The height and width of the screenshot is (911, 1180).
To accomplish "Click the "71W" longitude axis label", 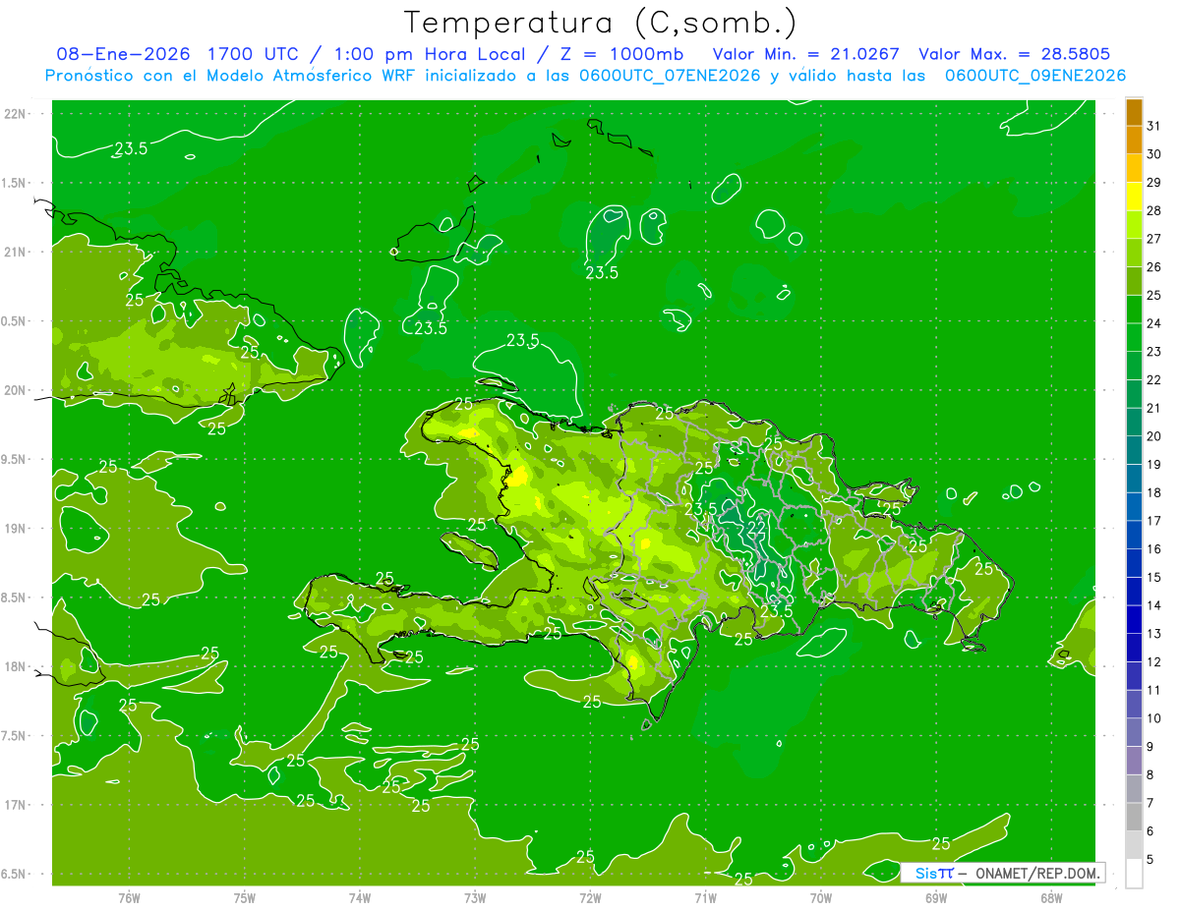I will click(705, 897).
